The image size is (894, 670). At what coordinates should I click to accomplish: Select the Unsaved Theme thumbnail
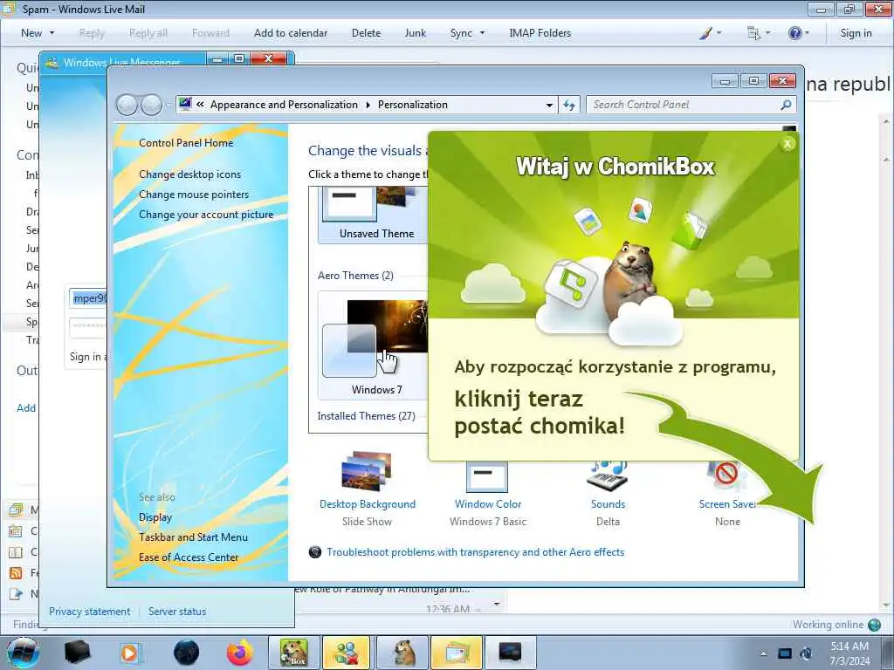(x=374, y=214)
